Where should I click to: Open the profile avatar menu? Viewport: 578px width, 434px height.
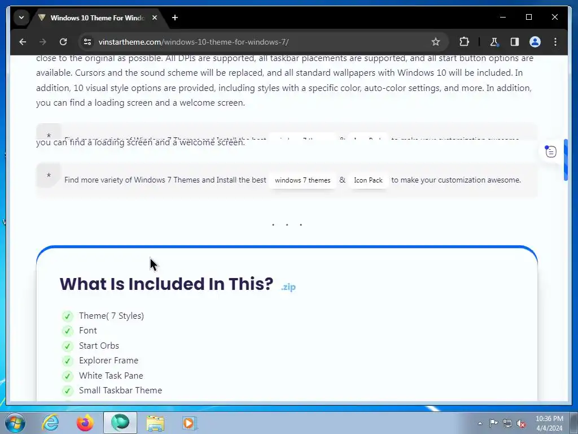535,42
